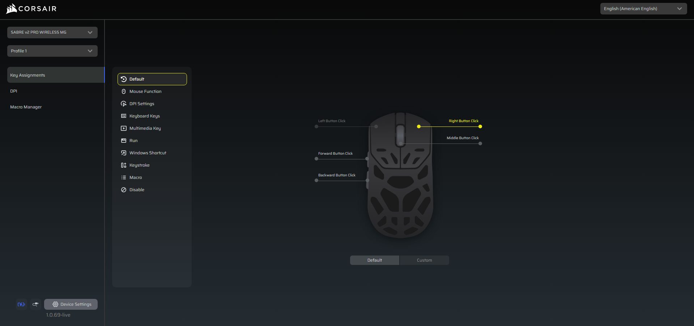Screen dimensions: 694x326
Task: Select DPI Settings in the assignment list
Action: [142, 104]
